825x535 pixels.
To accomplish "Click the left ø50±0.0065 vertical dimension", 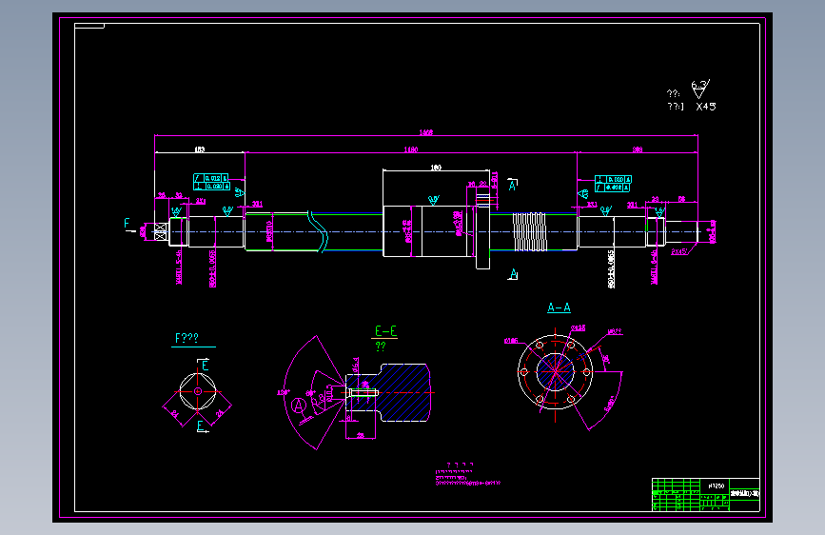I will pos(212,268).
